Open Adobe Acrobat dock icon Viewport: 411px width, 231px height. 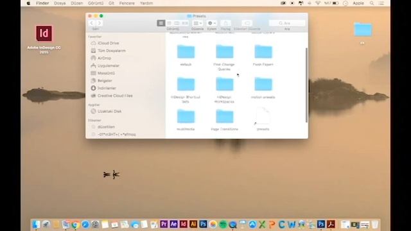pyautogui.click(x=331, y=224)
